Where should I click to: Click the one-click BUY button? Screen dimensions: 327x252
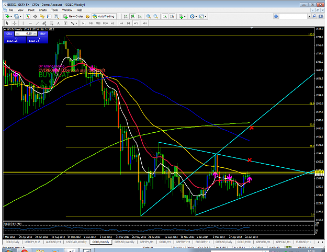43,33
